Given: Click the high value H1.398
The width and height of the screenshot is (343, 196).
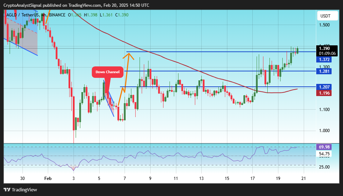Looking at the screenshot, I should pyautogui.click(x=91, y=15).
